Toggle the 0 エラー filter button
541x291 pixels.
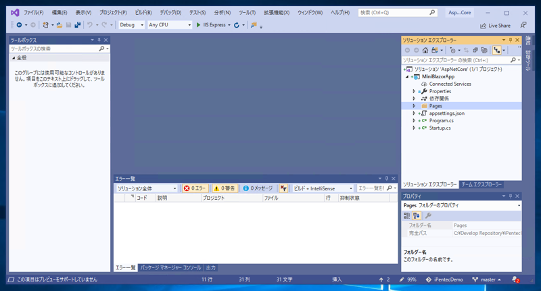(195, 188)
